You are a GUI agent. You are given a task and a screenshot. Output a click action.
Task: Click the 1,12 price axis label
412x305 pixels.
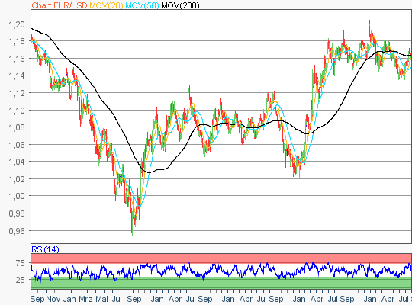tap(17, 93)
